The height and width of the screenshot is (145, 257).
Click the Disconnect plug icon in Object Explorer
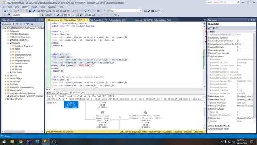pyautogui.click(x=17, y=24)
